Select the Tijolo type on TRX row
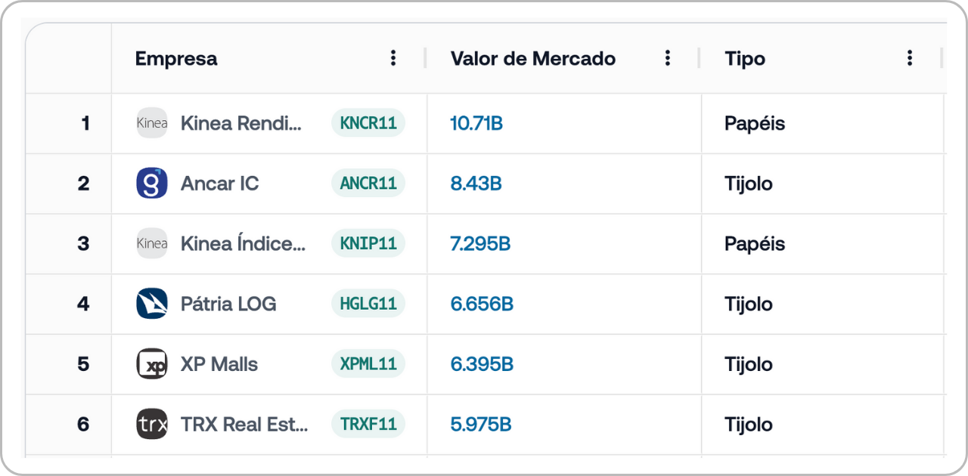 749,424
